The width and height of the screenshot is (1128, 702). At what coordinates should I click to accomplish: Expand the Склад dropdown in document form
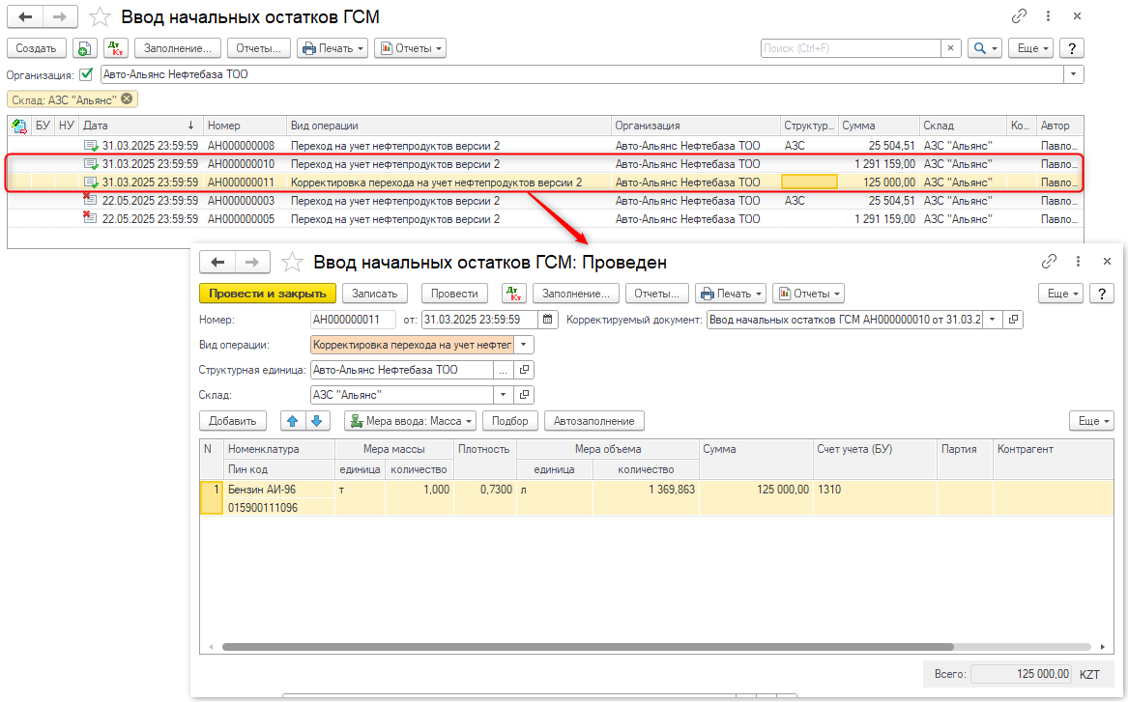click(x=503, y=395)
